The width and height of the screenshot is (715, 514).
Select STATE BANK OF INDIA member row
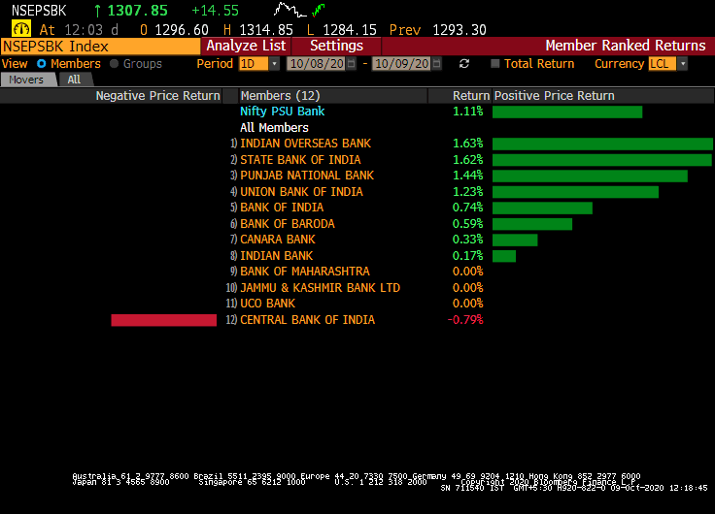coord(300,160)
